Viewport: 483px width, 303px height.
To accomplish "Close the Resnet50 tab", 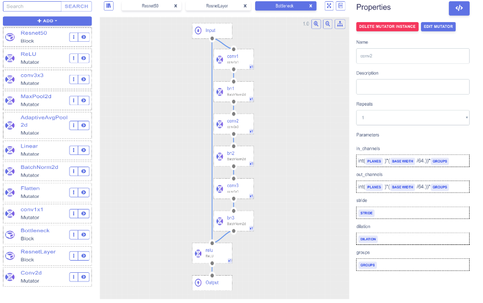I will 176,6.
